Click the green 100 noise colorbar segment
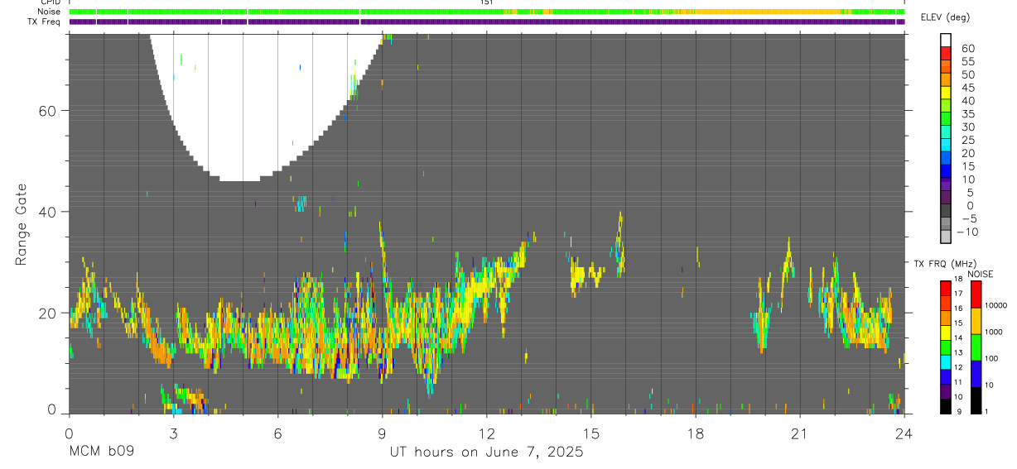 pos(976,347)
